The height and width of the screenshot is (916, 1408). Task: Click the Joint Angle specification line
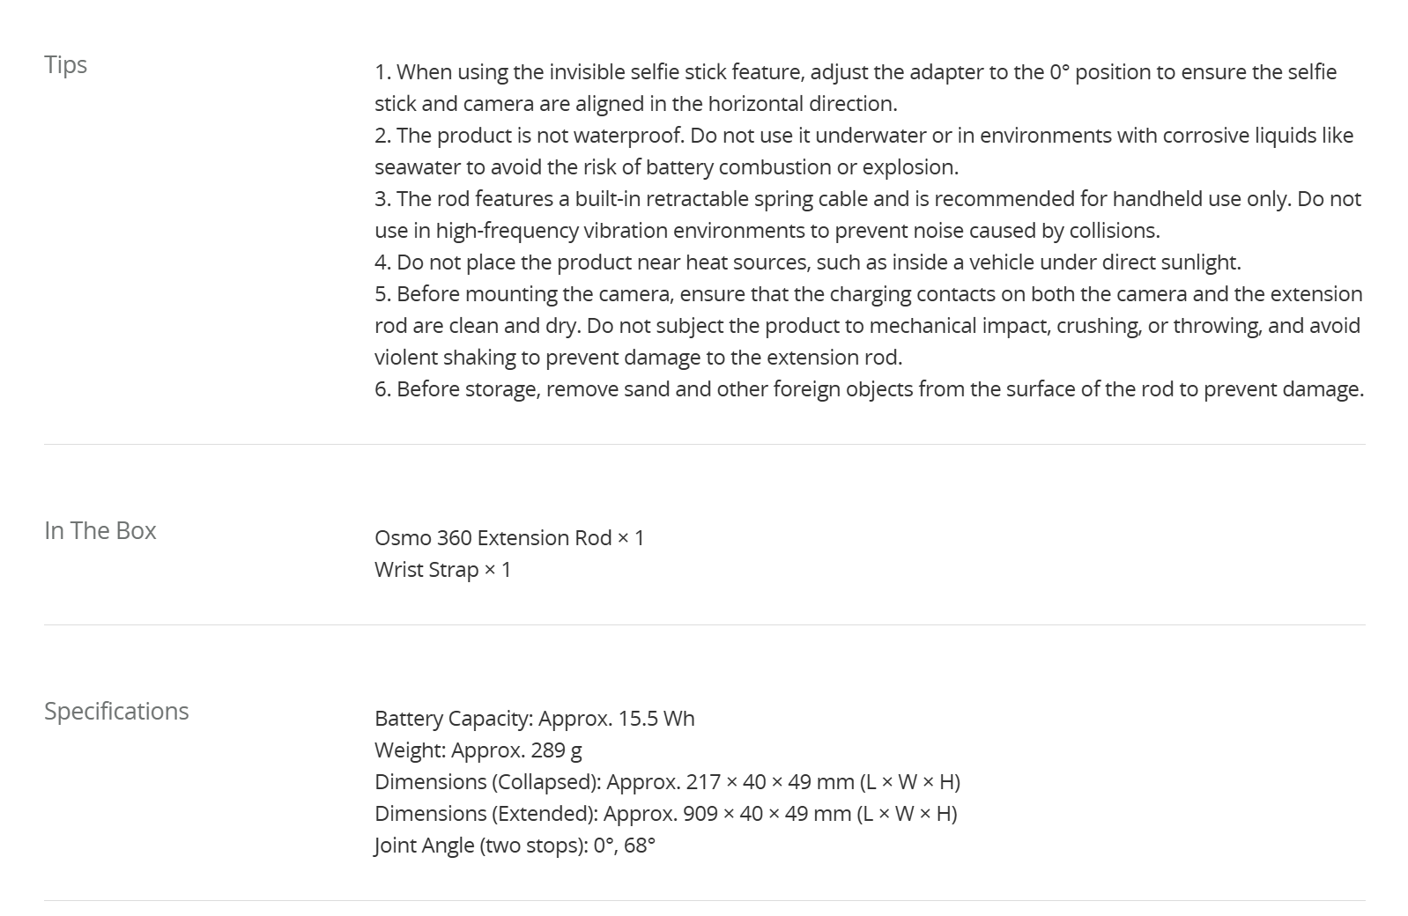click(x=515, y=845)
